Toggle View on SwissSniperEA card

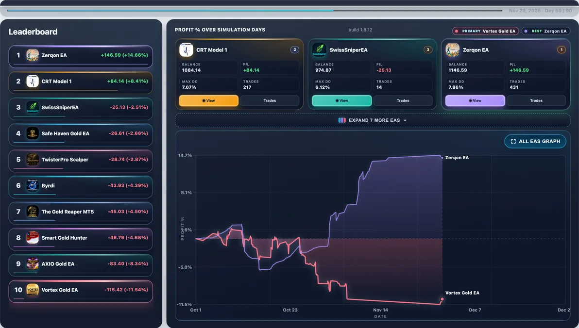[342, 101]
